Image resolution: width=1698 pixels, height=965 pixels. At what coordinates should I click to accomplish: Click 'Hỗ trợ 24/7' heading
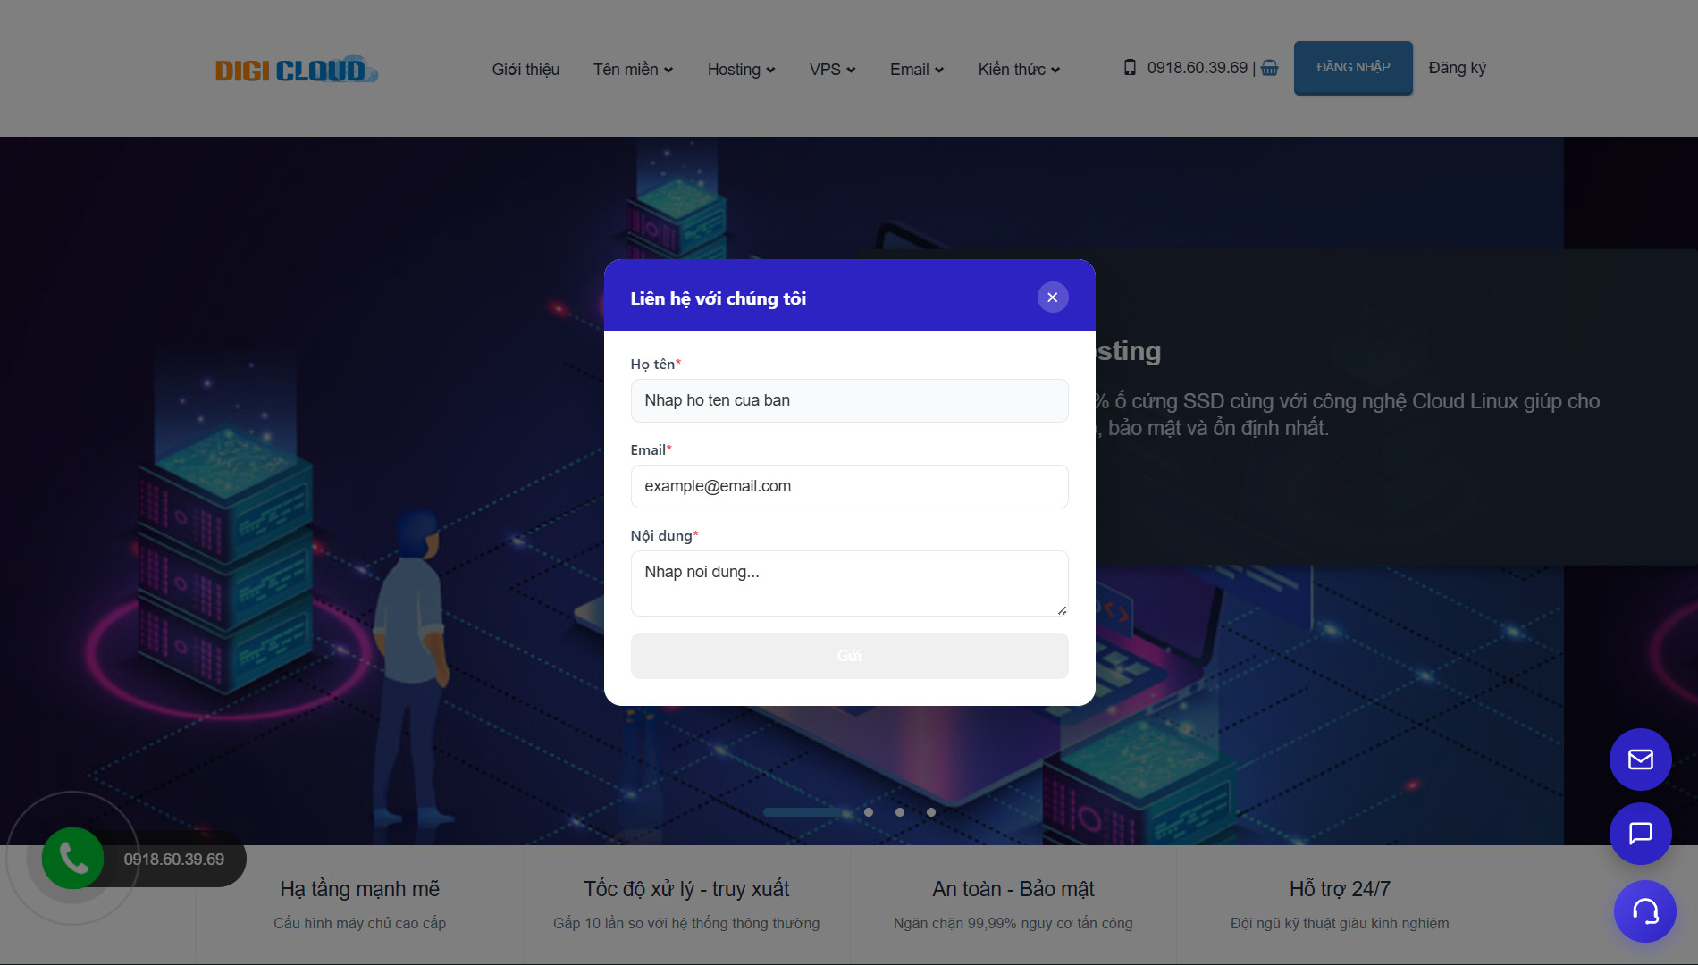1340,889
